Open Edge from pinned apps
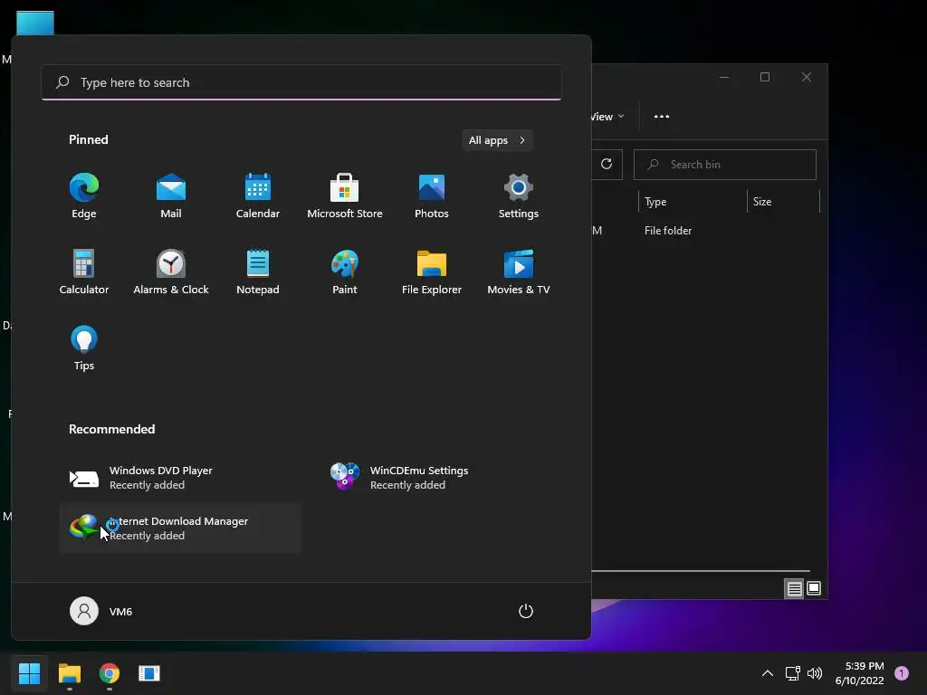The height and width of the screenshot is (695, 927). click(x=84, y=196)
